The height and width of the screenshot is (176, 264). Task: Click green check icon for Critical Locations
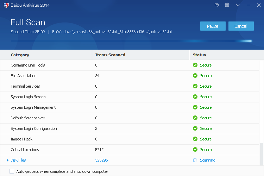click(x=195, y=149)
